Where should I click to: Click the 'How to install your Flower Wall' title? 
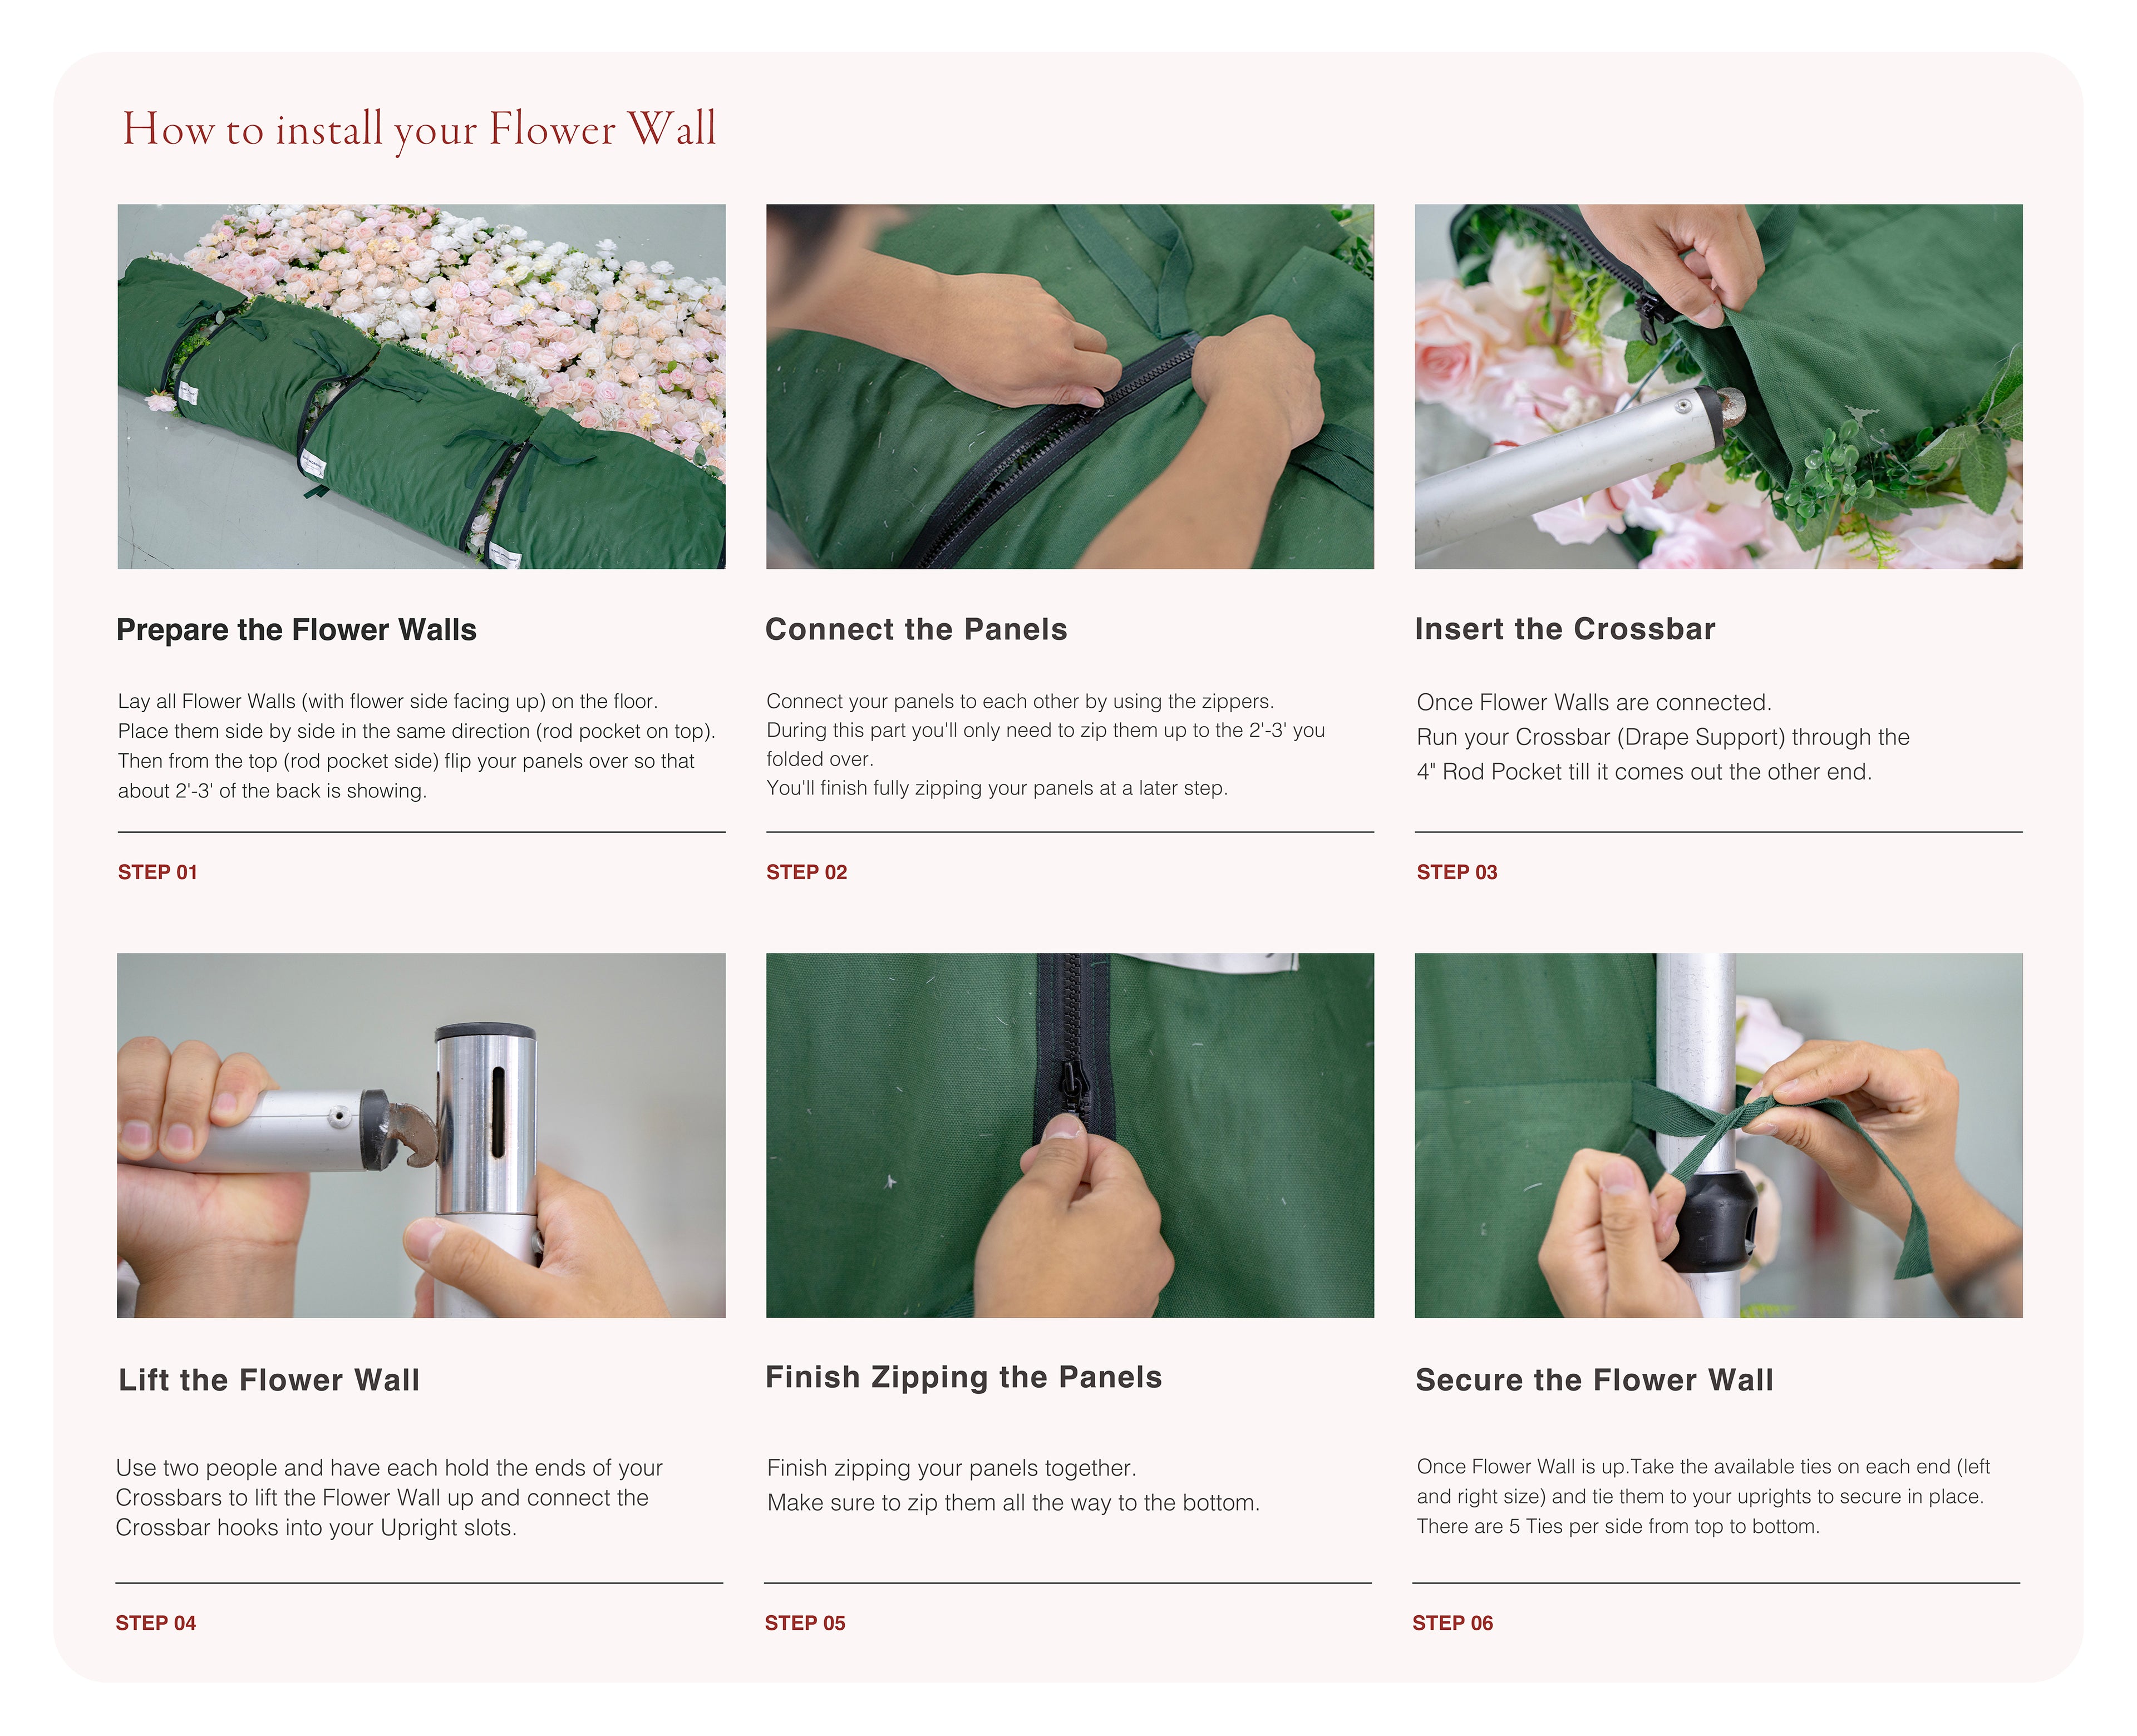(x=419, y=130)
